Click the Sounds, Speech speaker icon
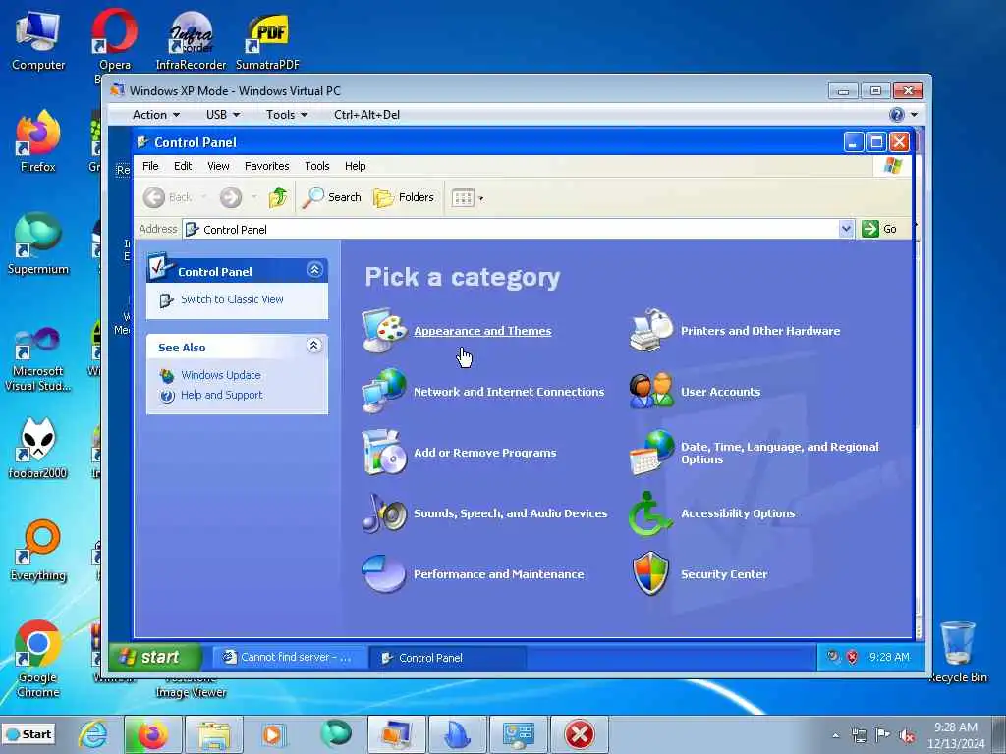The height and width of the screenshot is (754, 1006). pyautogui.click(x=384, y=512)
